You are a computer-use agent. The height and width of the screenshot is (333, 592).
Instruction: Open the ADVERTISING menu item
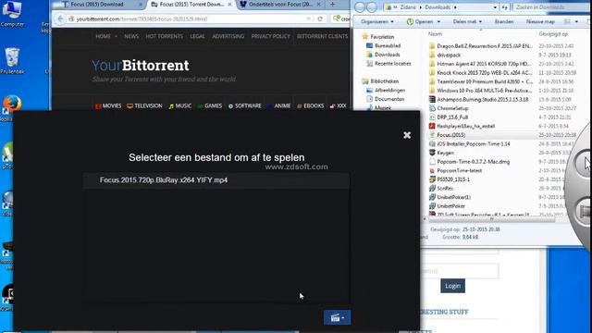(x=228, y=36)
